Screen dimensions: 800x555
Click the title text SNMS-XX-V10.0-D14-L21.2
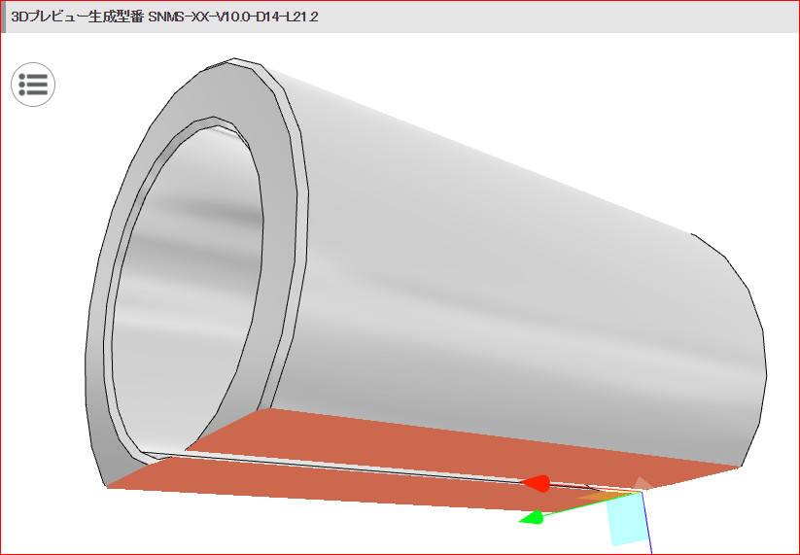233,17
